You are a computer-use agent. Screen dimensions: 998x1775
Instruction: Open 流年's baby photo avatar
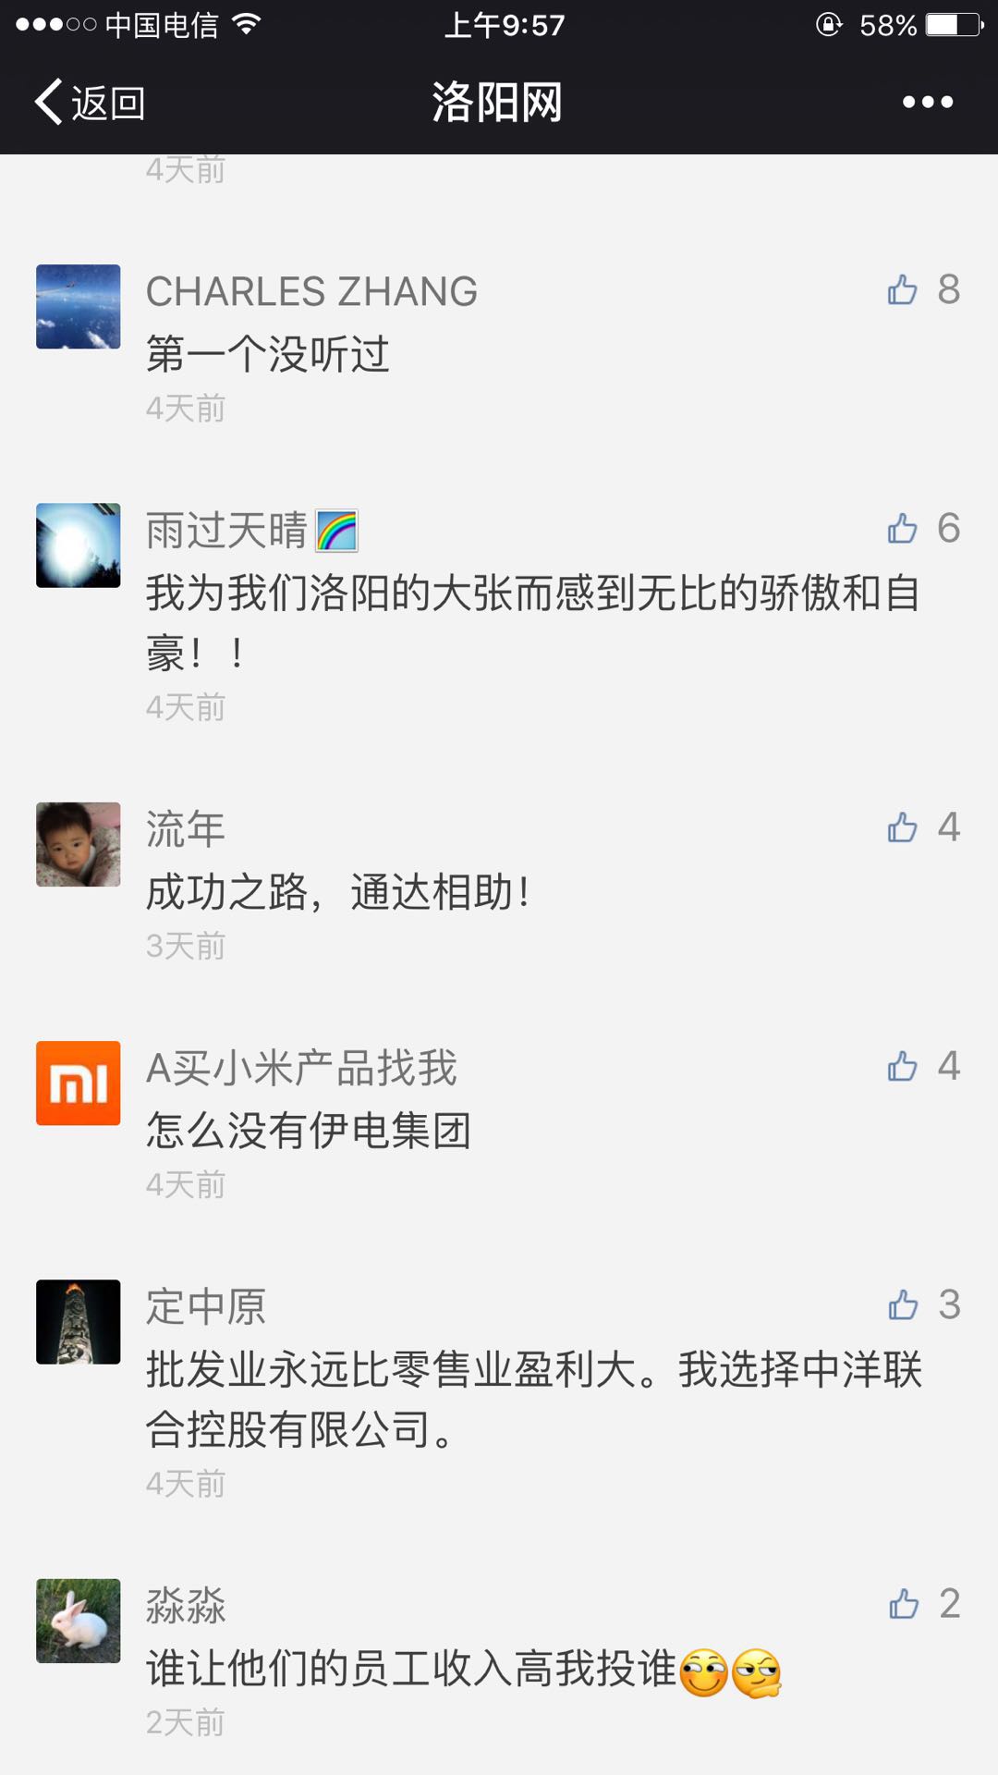click(x=79, y=844)
